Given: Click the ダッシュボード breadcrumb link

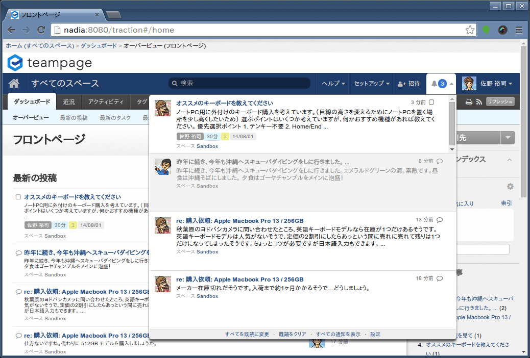Looking at the screenshot, I should (99, 45).
